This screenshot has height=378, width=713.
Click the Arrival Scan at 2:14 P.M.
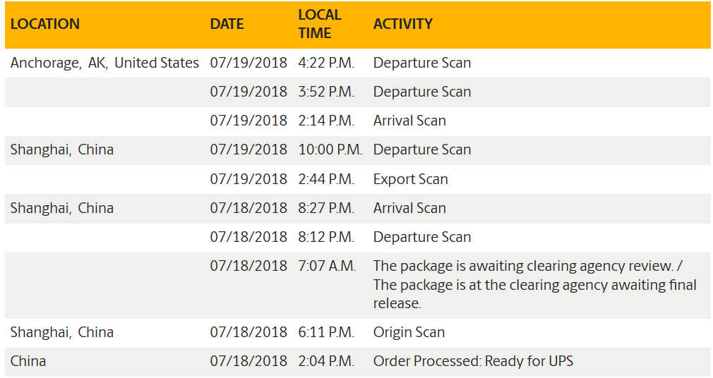[x=409, y=121]
